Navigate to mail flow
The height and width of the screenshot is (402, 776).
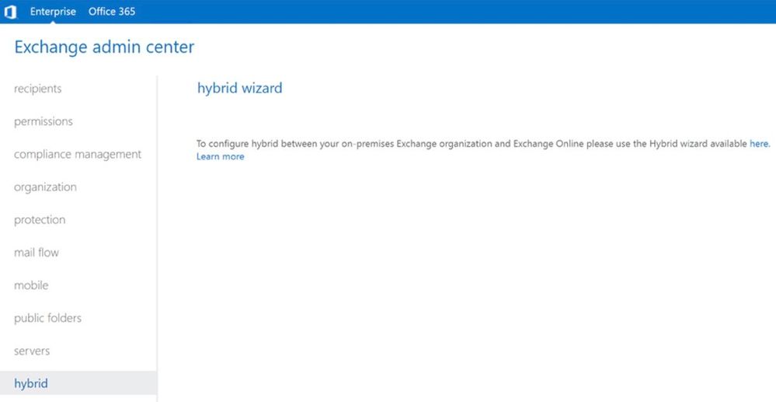37,252
